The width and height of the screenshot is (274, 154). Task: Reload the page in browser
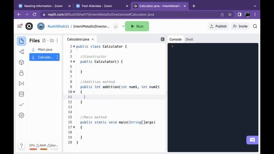tap(34, 15)
